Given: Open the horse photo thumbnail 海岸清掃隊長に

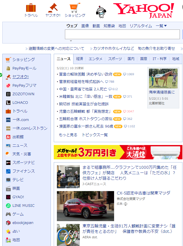Looking at the screenshot, I should click(x=163, y=78).
